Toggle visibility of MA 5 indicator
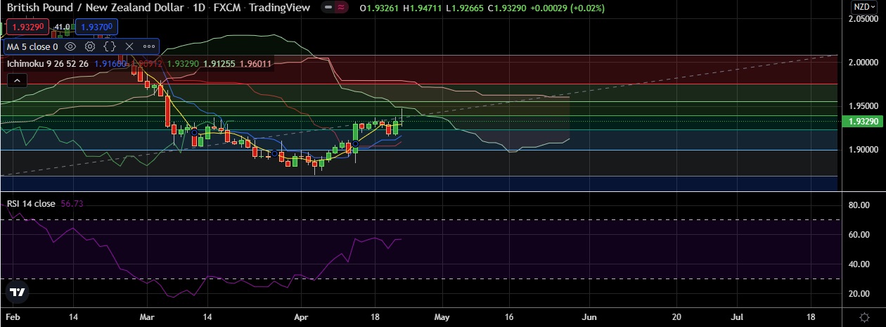The width and height of the screenshot is (886, 327). [70, 46]
